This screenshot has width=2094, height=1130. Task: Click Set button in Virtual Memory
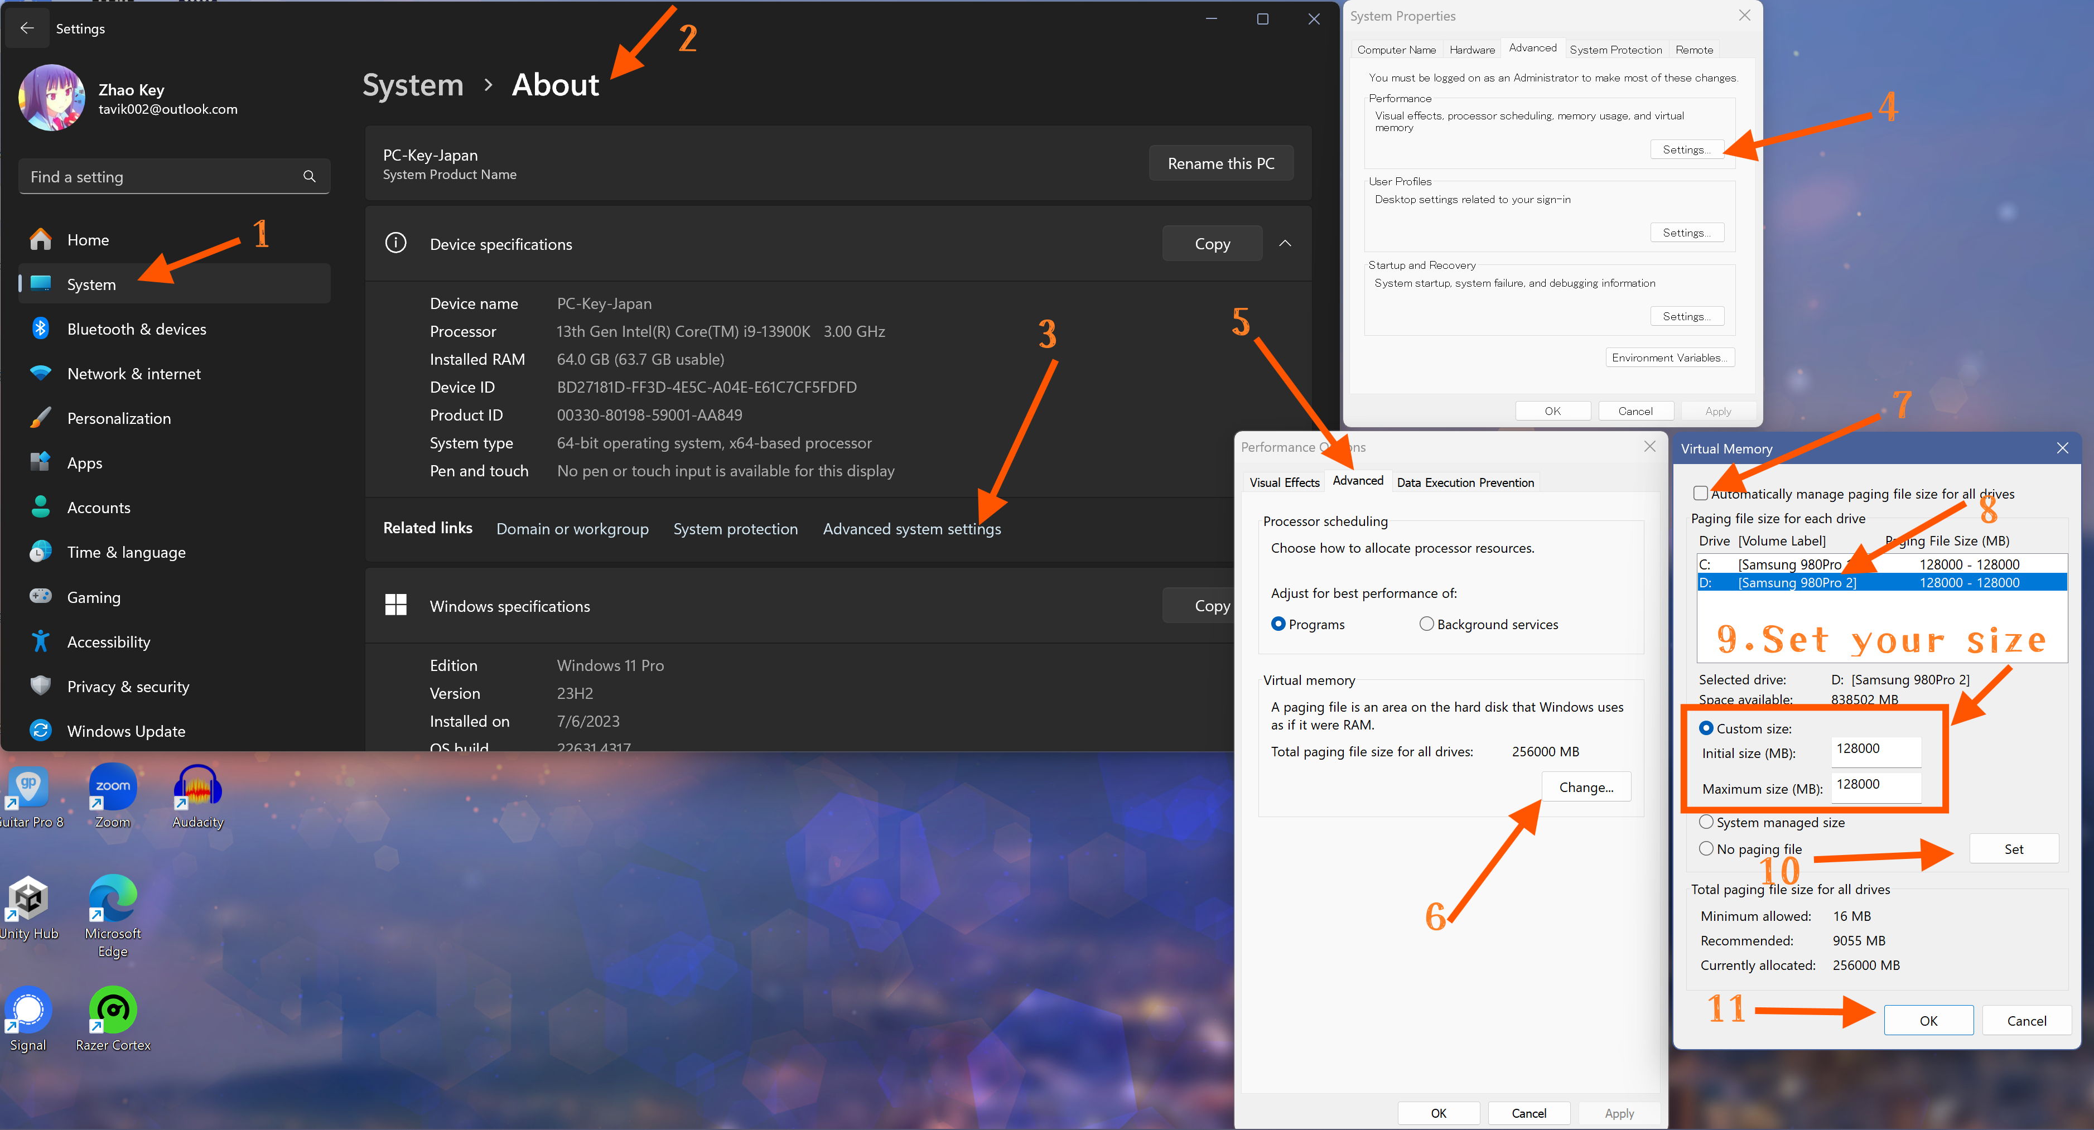point(2014,849)
